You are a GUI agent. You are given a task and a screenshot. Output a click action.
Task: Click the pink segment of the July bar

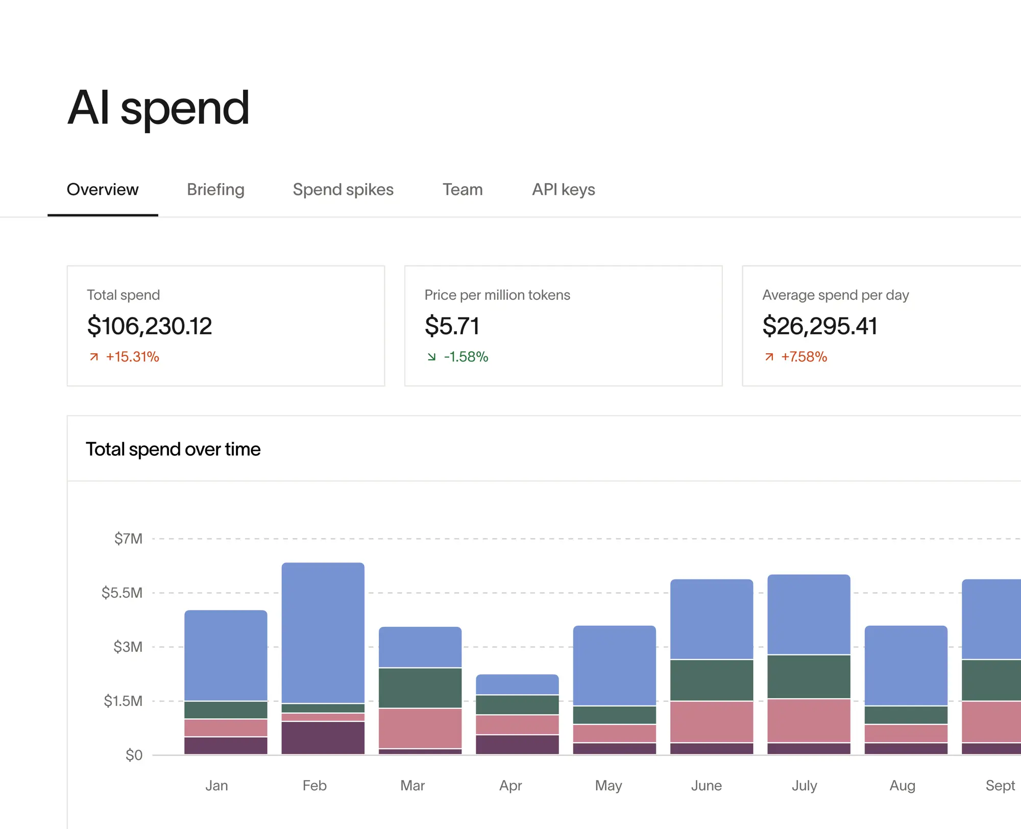[x=809, y=721]
